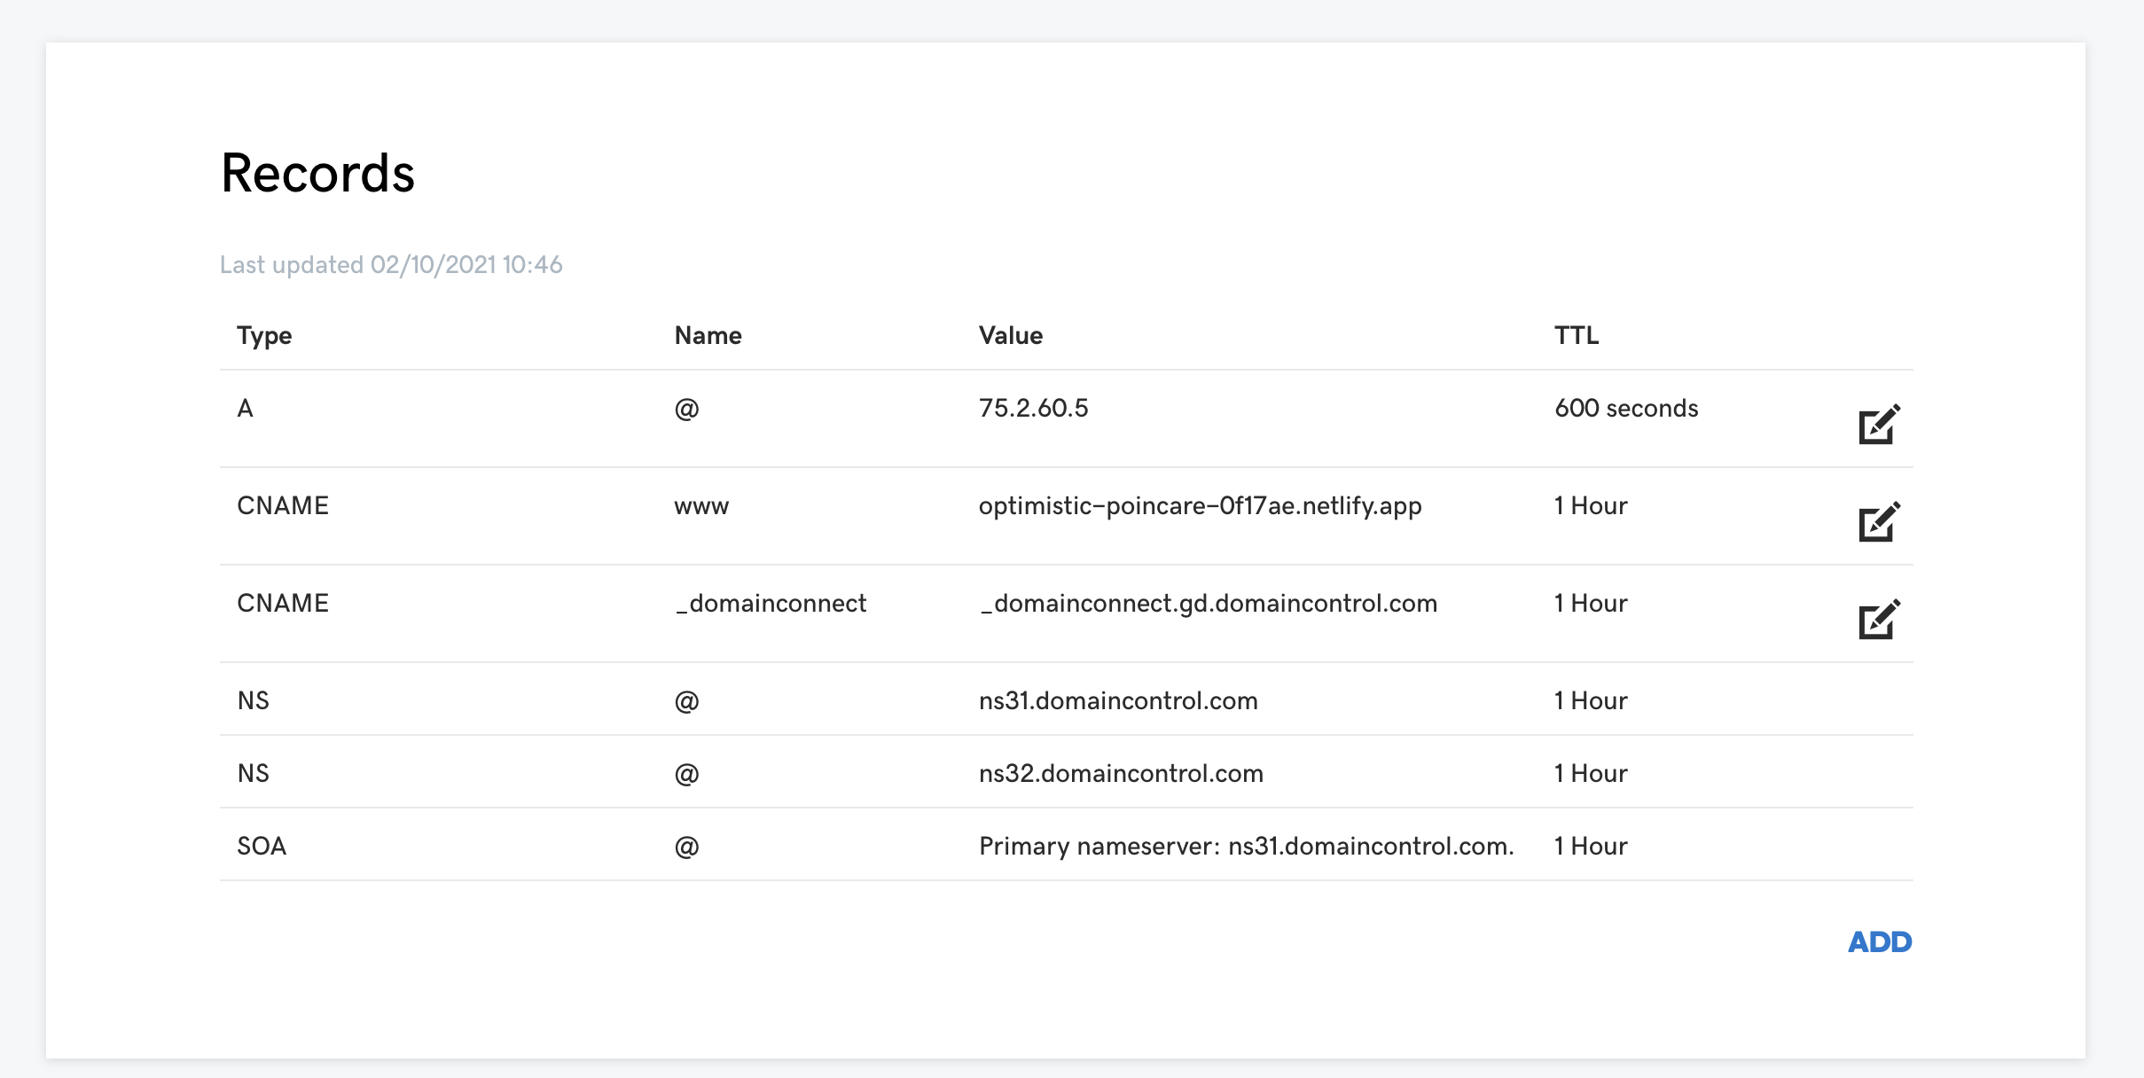Click the ns32.domaincontrol.com NS value
Image resolution: width=2144 pixels, height=1078 pixels.
[1121, 773]
